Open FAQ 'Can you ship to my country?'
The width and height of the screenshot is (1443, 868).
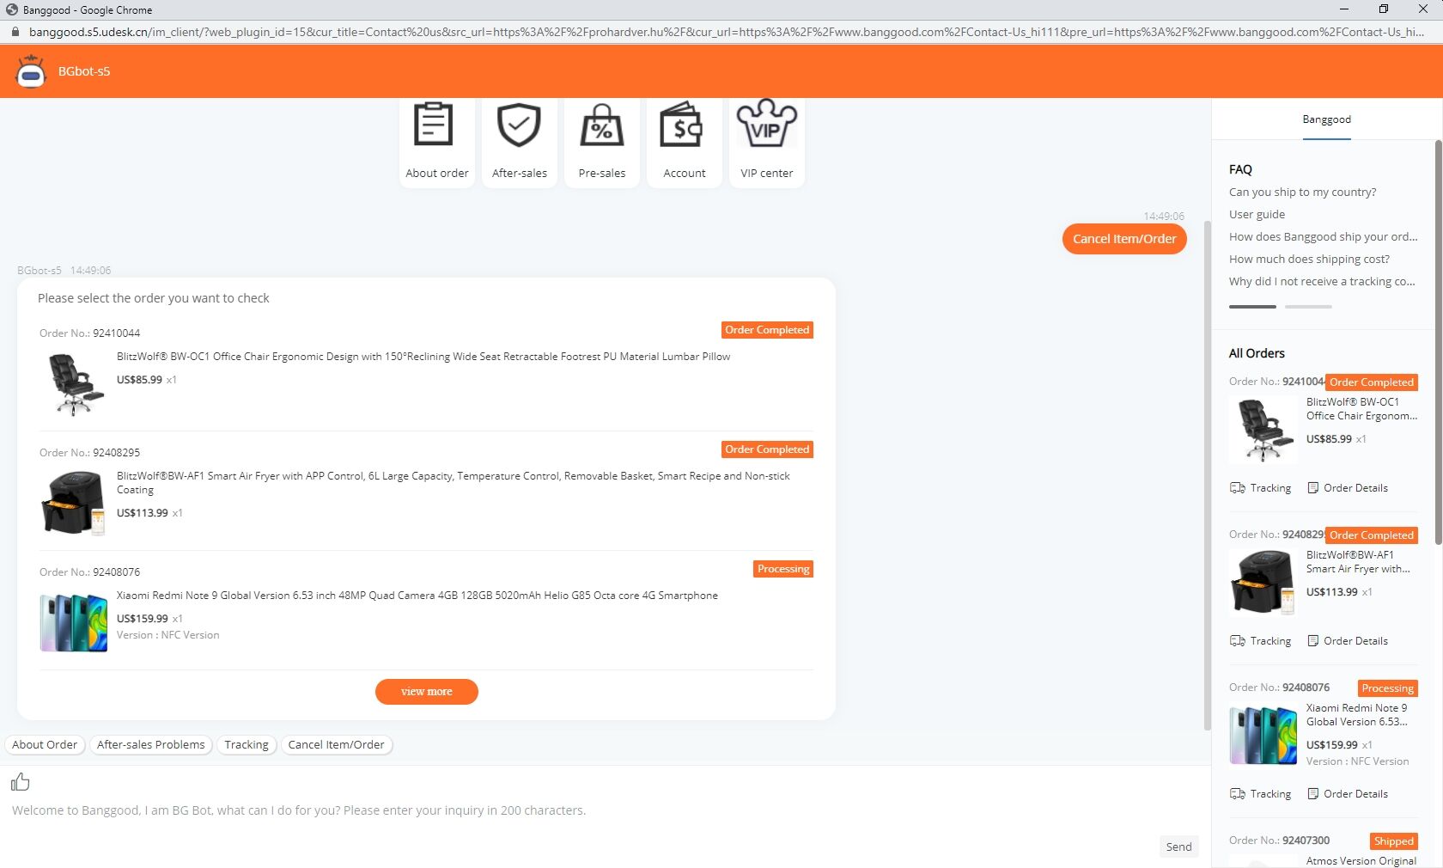point(1302,193)
